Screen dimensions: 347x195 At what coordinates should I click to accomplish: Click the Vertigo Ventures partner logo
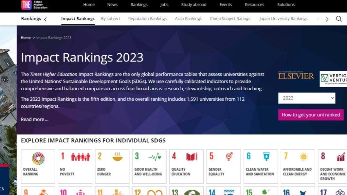pyautogui.click(x=333, y=79)
